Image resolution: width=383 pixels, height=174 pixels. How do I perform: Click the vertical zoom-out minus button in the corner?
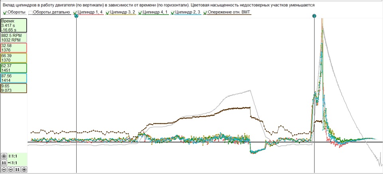click(x=4, y=169)
